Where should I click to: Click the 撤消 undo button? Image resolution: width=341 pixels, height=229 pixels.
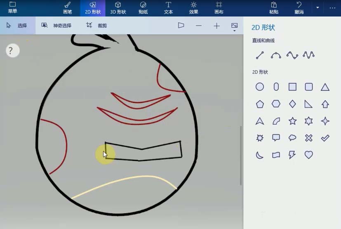click(x=299, y=8)
